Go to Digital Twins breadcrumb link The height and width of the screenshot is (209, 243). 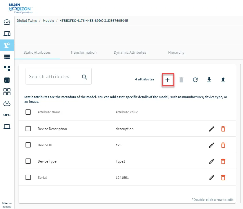27,21
